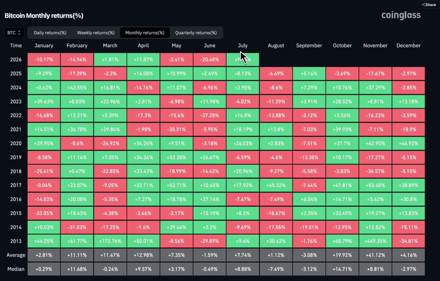This screenshot has width=440, height=281.
Task: Click the July median +8.88% cell
Action: tap(243, 269)
